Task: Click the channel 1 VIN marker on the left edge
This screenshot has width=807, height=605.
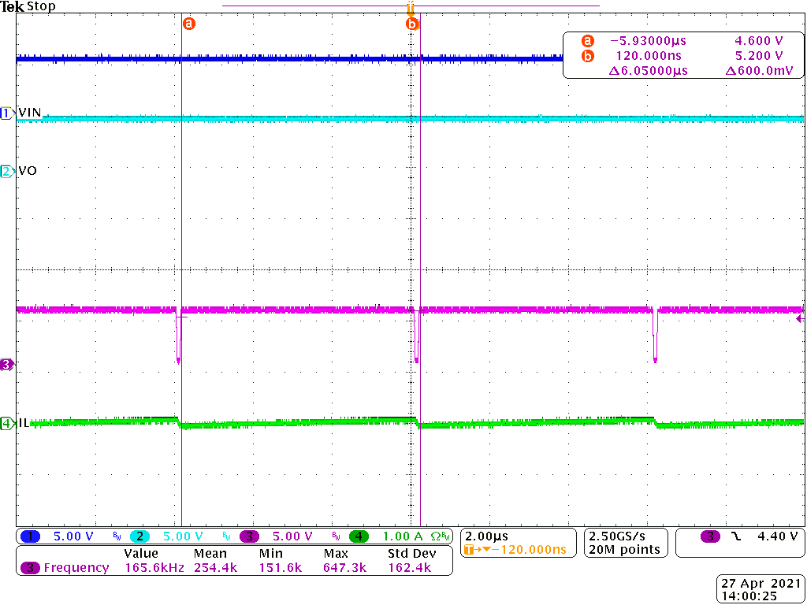Action: click(6, 113)
